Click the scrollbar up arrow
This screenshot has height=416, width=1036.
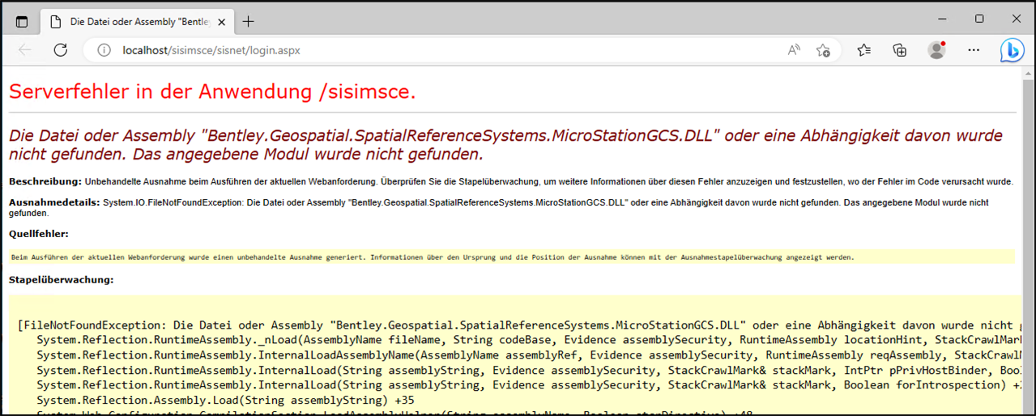pos(1029,73)
